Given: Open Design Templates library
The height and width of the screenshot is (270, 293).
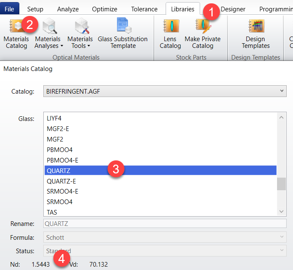Looking at the screenshot, I should [x=256, y=34].
